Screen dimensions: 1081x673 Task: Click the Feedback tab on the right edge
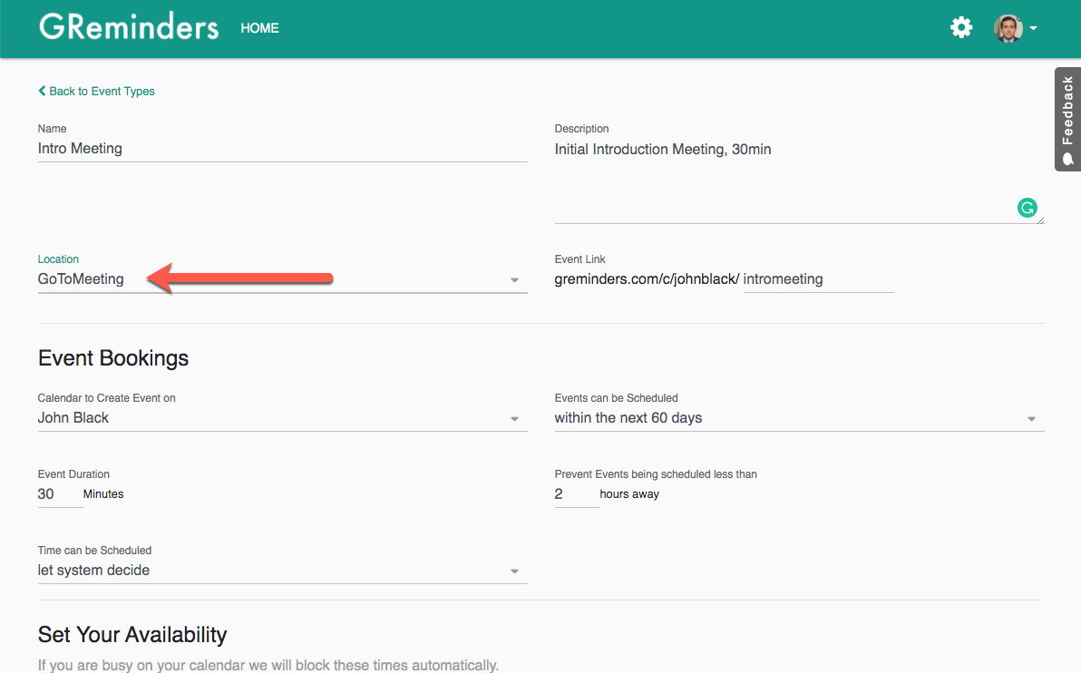1067,119
